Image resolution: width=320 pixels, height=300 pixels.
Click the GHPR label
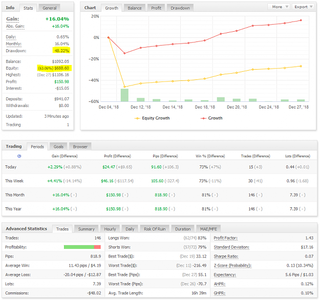[x=219, y=293]
